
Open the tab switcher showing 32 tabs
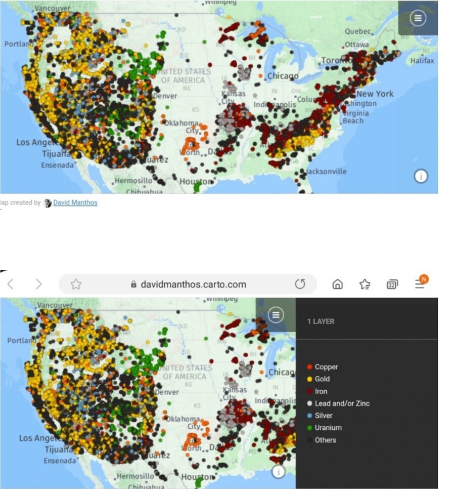[392, 284]
